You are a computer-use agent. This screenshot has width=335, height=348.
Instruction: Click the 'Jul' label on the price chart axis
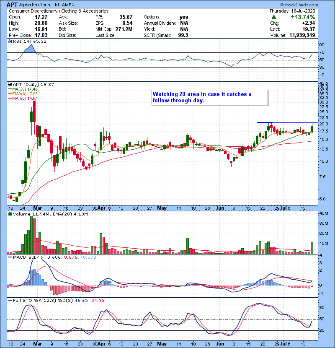tap(283, 208)
